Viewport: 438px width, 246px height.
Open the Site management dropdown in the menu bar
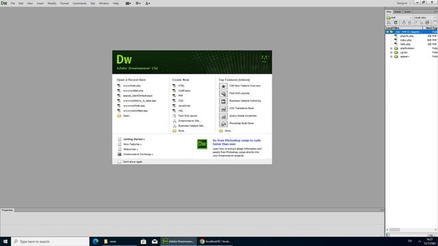(148, 3)
